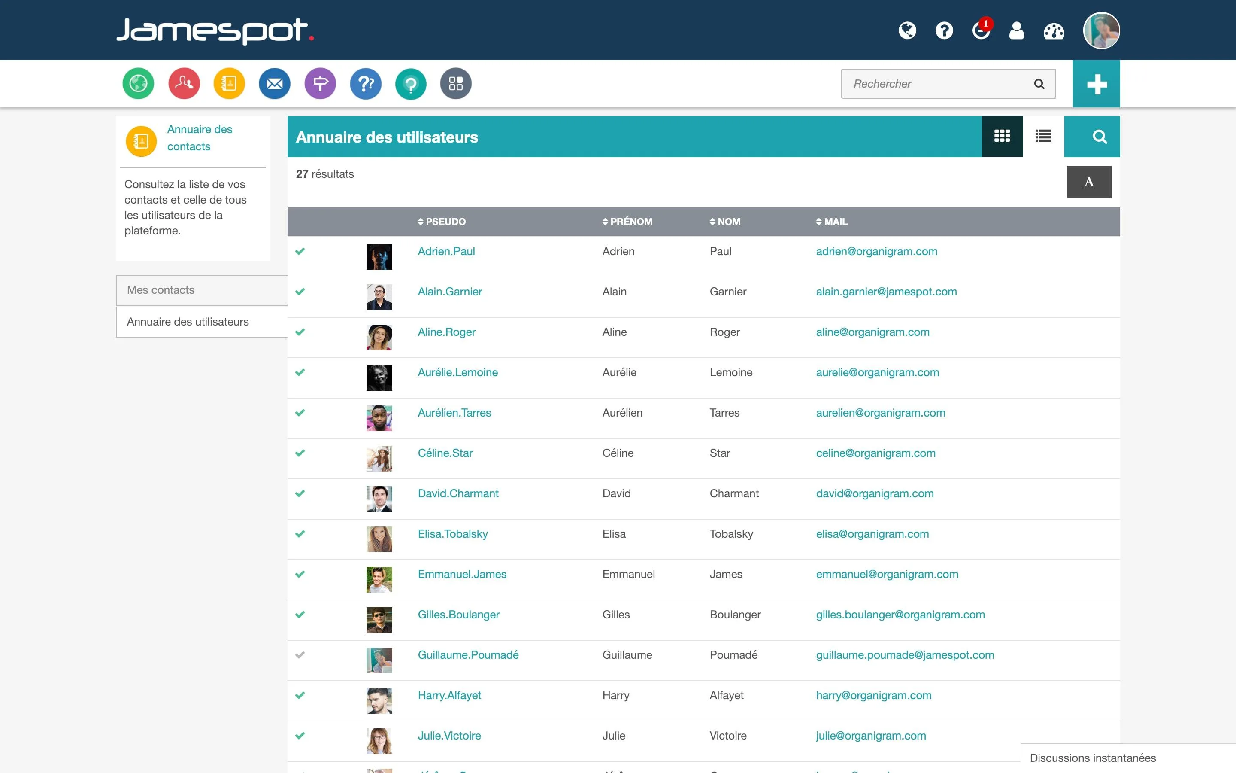1236x773 pixels.
Task: Open the profile avatar in header
Action: 1101,30
